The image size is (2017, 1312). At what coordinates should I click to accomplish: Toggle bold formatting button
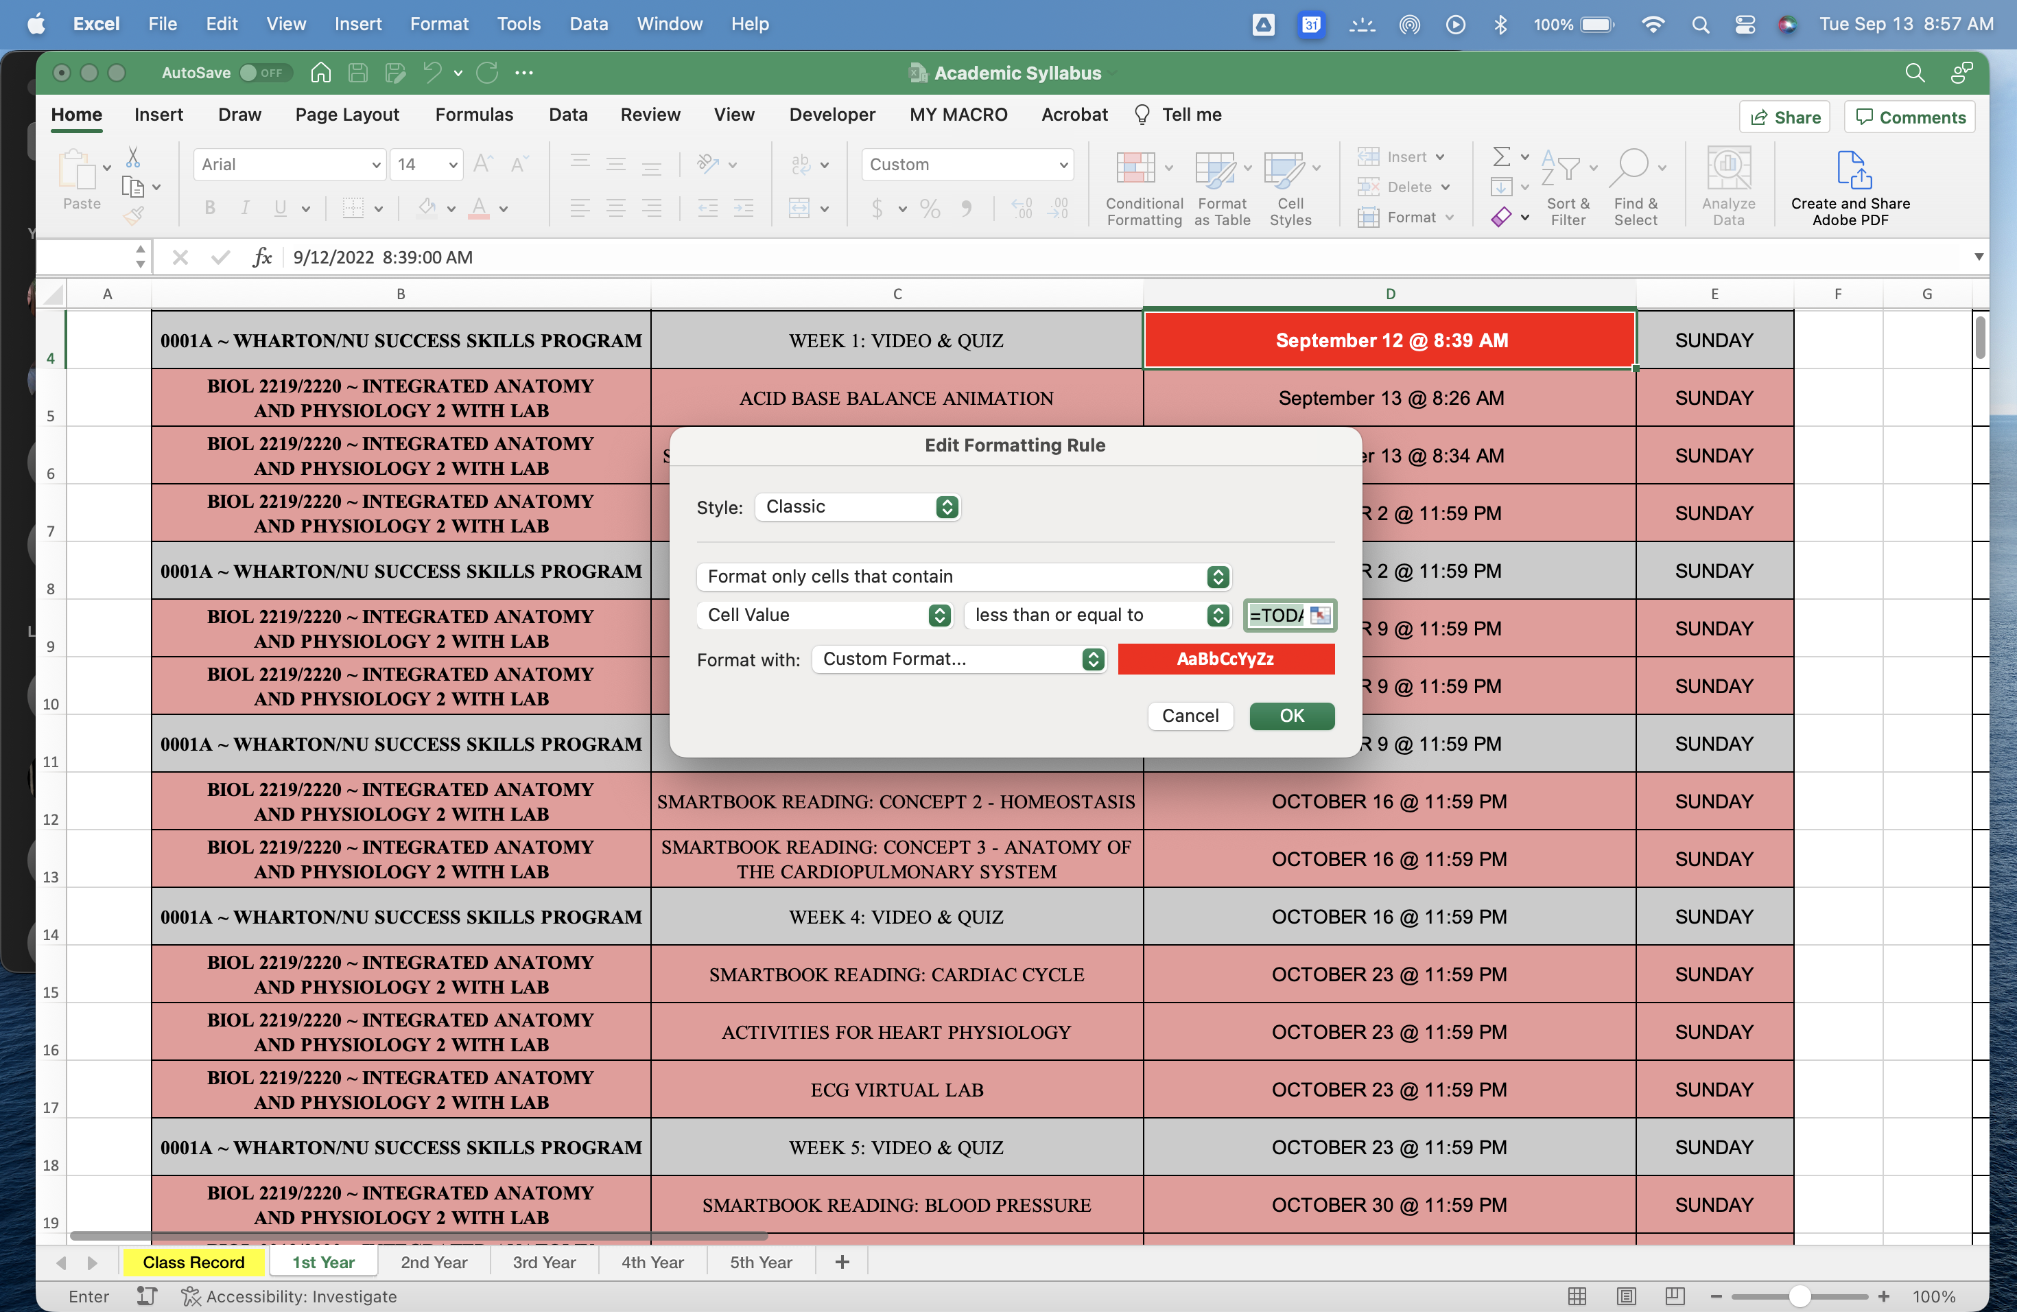209,209
